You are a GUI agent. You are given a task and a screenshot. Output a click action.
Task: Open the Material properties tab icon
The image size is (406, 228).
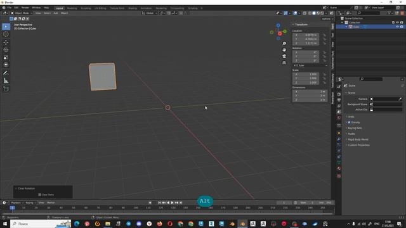tap(339, 168)
